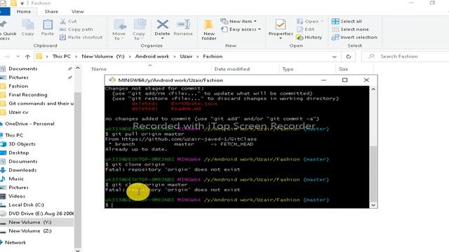449x252 pixels.
Task: Click Fashion in the address breadcrumb
Action: coord(213,56)
